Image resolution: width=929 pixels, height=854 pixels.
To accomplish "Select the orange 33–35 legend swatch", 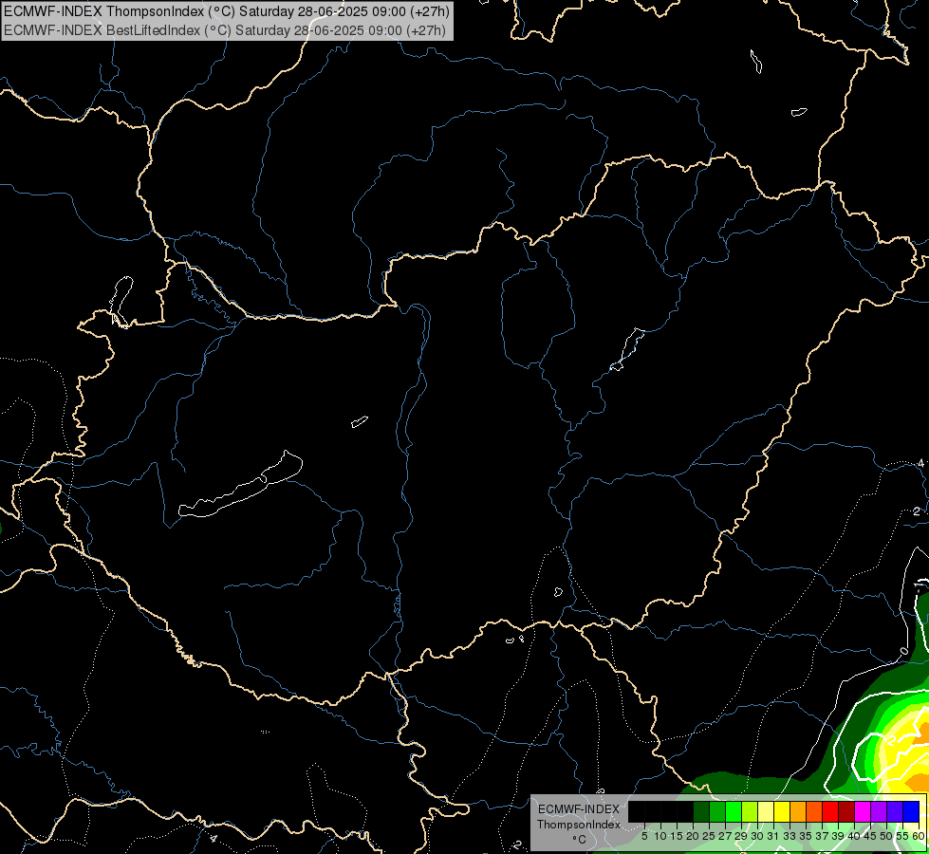I will [798, 811].
